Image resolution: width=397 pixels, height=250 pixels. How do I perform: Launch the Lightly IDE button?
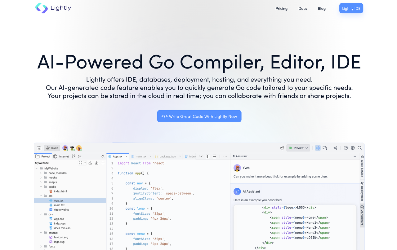351,8
